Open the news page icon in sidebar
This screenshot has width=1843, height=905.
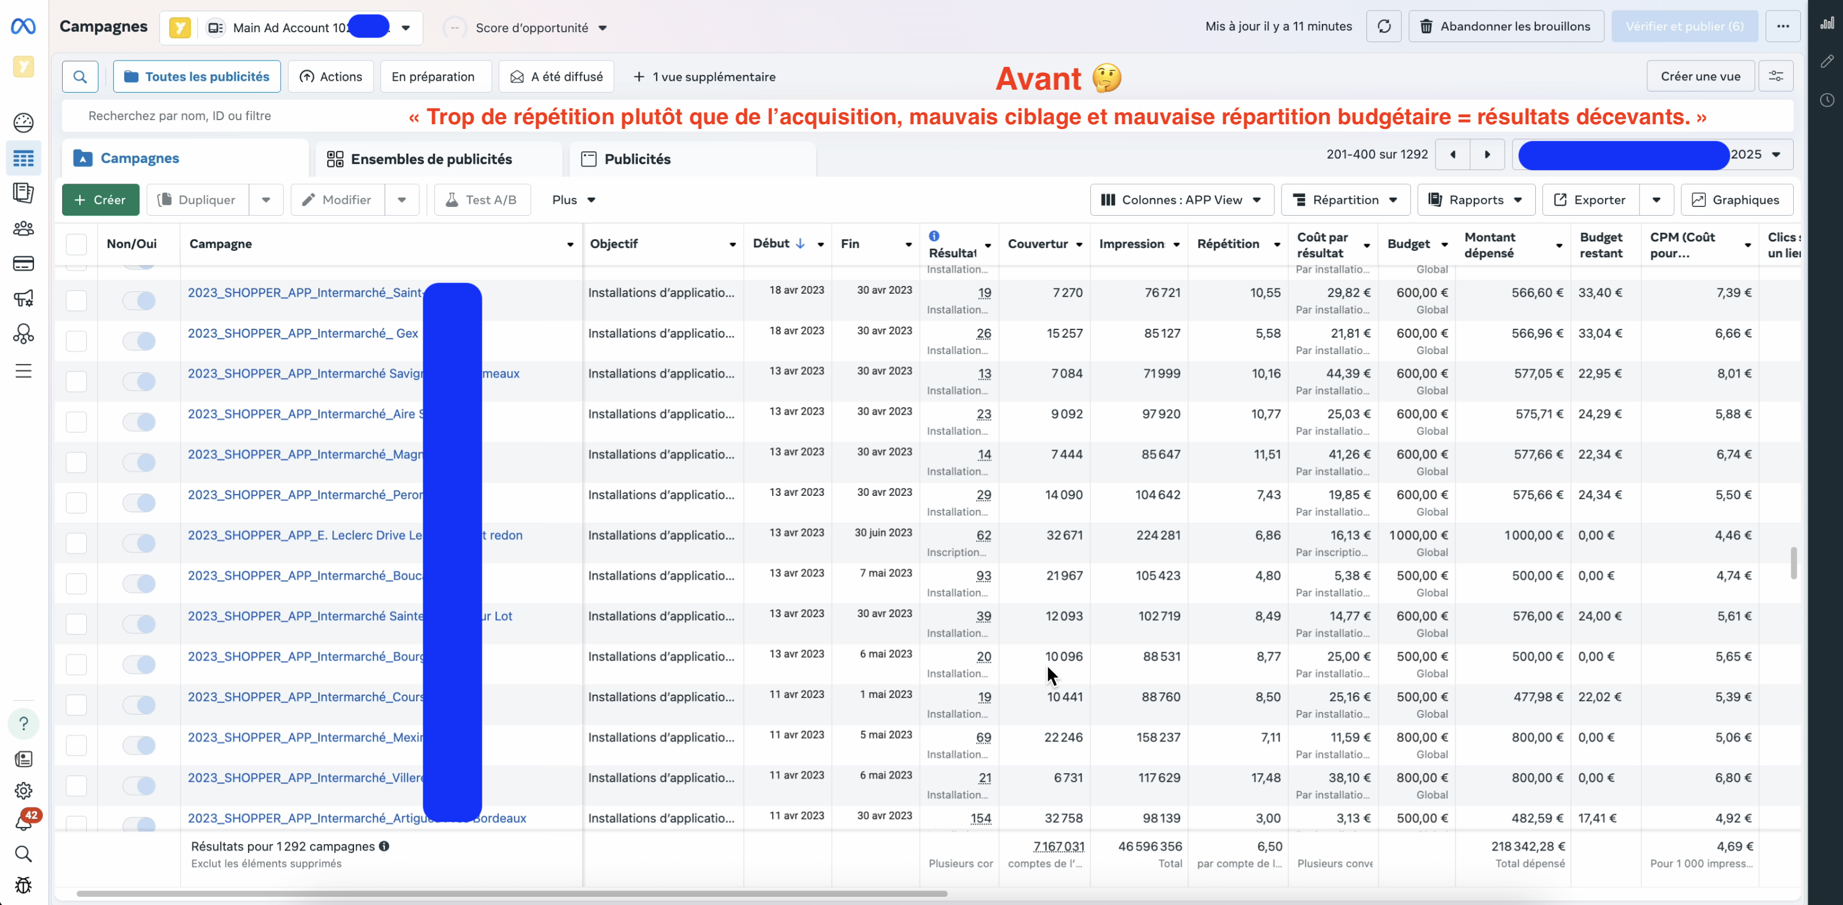[23, 759]
